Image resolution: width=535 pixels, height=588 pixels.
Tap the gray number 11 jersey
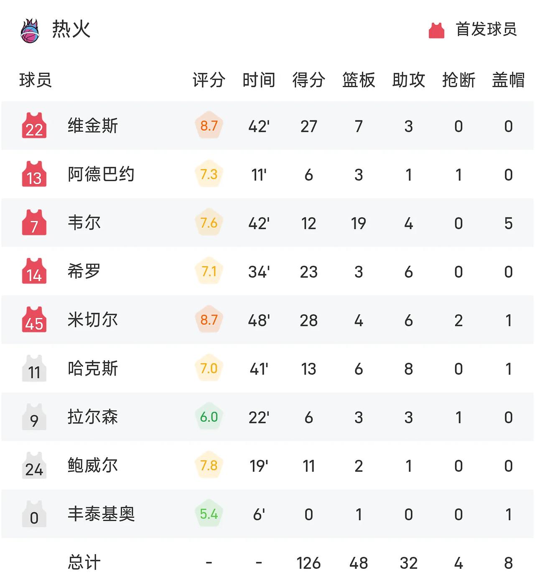34,368
